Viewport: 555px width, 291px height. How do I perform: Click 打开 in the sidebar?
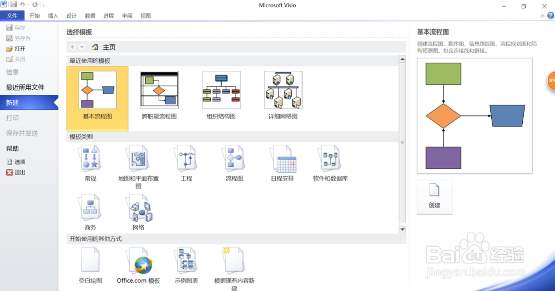(16, 48)
